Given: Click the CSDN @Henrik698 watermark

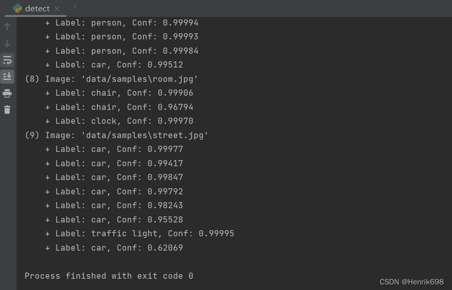Looking at the screenshot, I should point(412,282).
